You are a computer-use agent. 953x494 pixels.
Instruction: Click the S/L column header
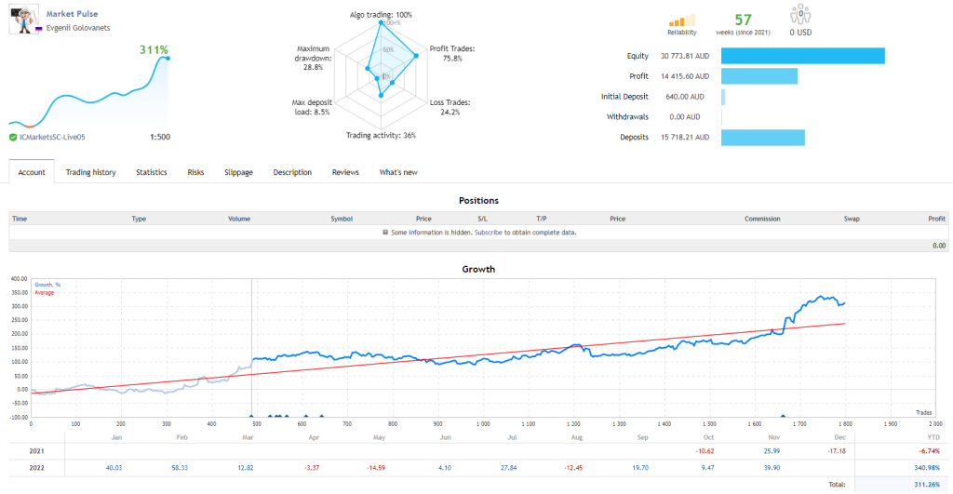click(x=482, y=219)
